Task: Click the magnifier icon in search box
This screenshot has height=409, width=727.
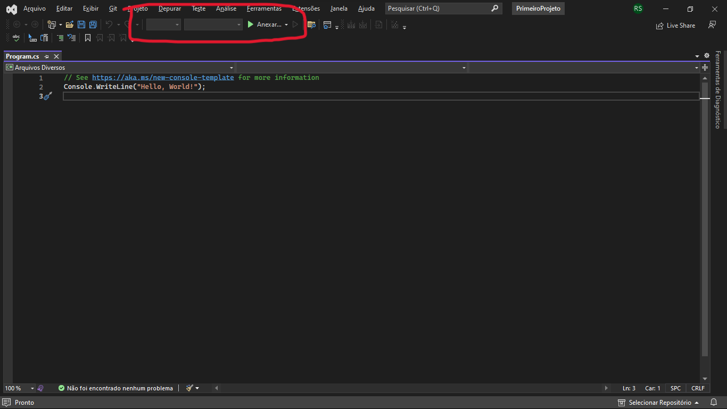Action: [x=495, y=9]
